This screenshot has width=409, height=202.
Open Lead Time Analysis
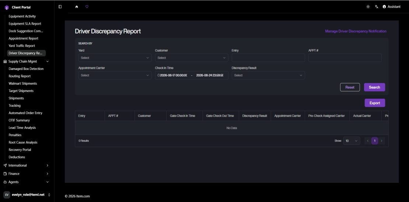22,128
